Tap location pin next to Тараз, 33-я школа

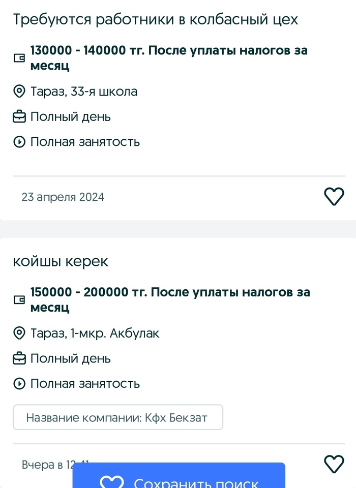pos(19,92)
